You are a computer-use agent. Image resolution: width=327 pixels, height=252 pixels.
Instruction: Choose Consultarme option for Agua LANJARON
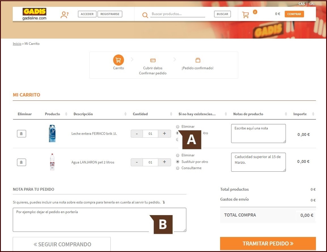coord(178,168)
